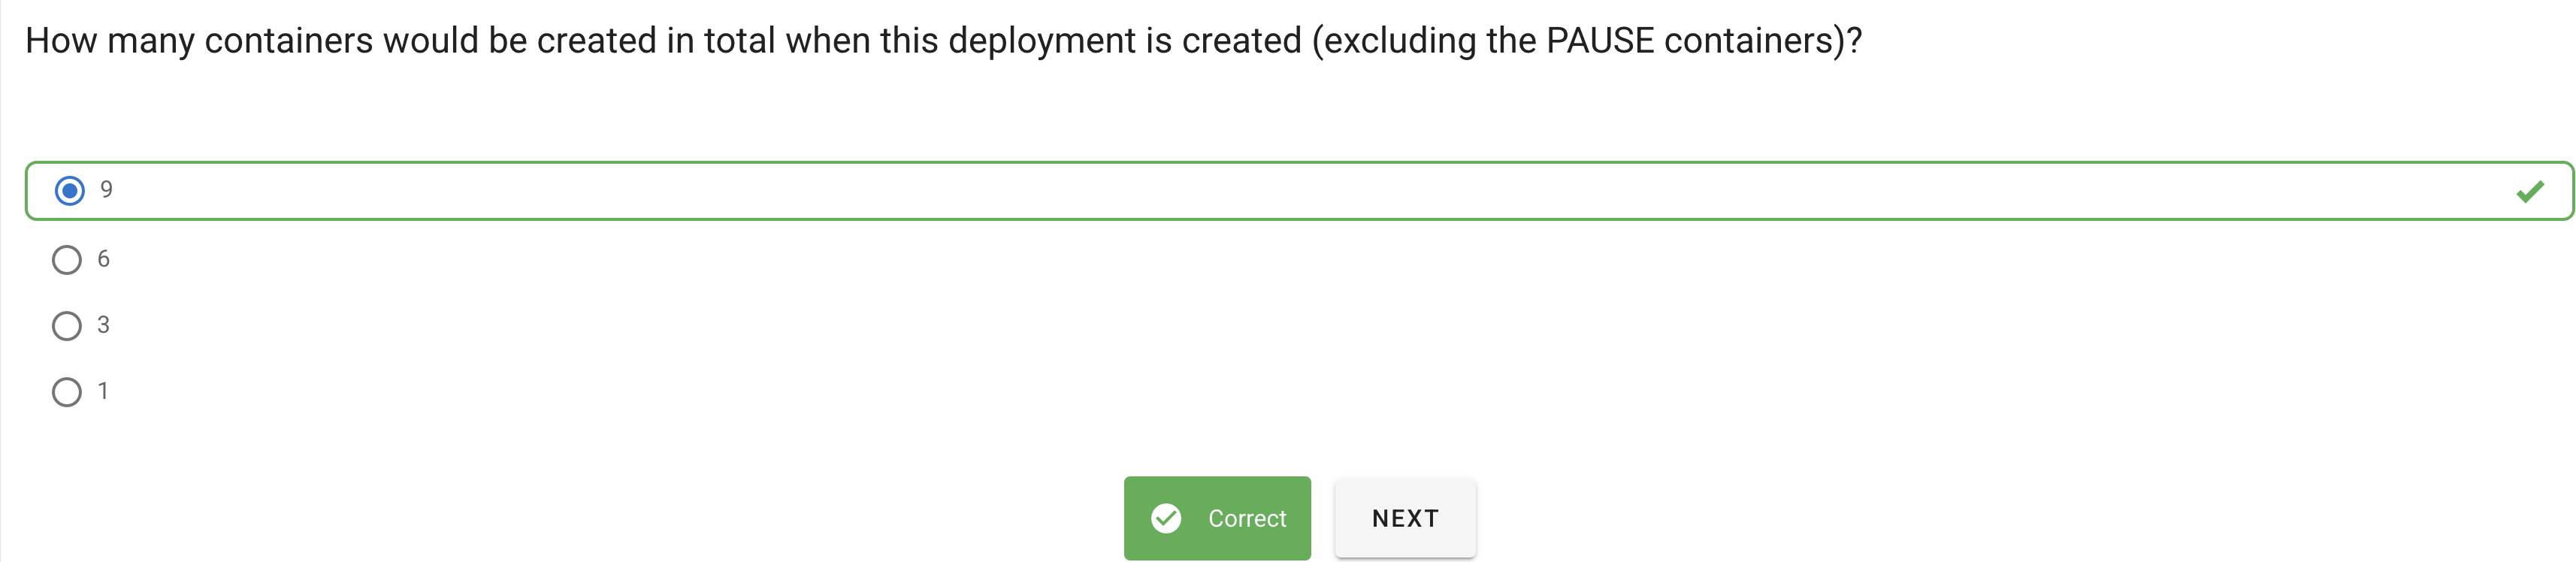Click the green Correct button
Viewport: 2576px width, 562px height.
point(1217,518)
